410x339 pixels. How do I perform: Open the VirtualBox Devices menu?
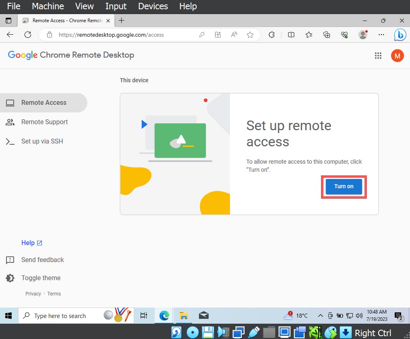(153, 6)
